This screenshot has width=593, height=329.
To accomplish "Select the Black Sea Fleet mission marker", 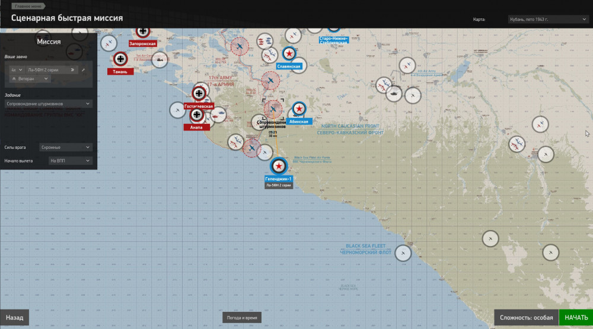I will pyautogui.click(x=403, y=253).
